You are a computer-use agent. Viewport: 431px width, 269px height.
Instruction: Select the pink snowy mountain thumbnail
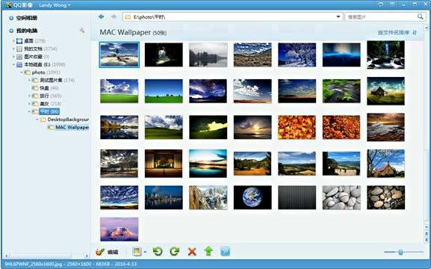click(119, 229)
